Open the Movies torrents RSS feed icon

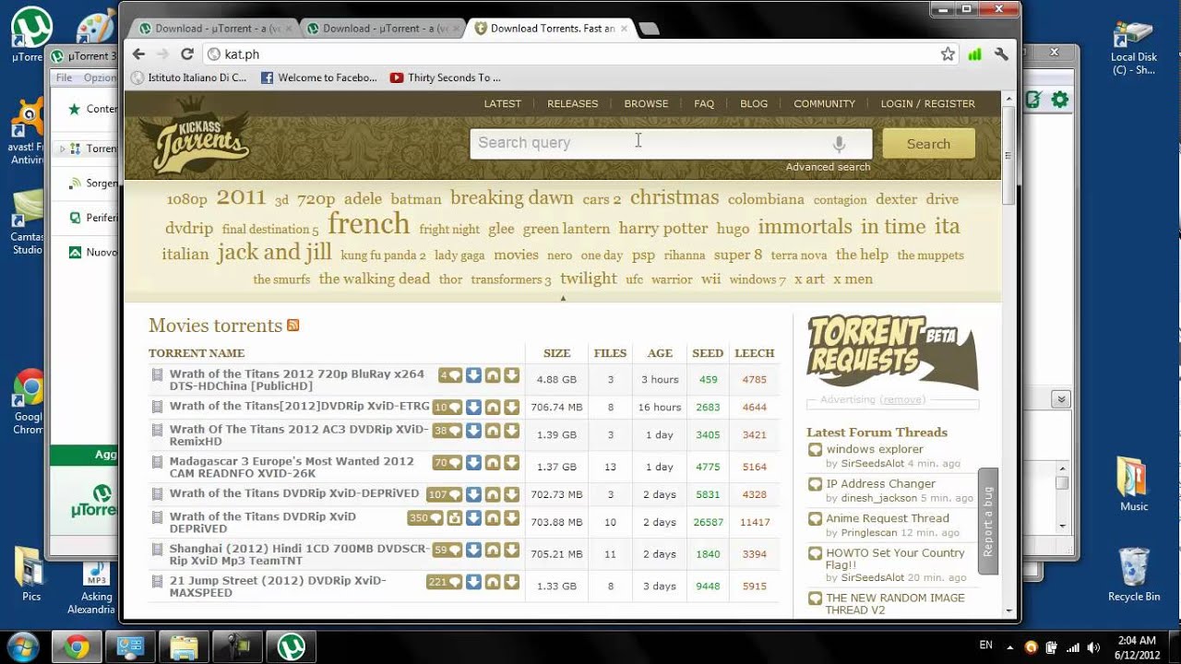(x=293, y=326)
